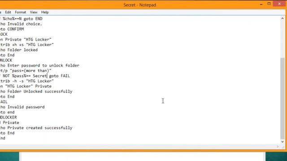
Task: Open the Edit menu
Action: point(8,12)
